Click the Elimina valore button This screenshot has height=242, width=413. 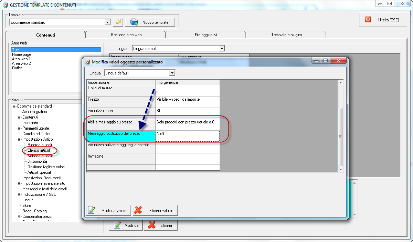[155, 210]
